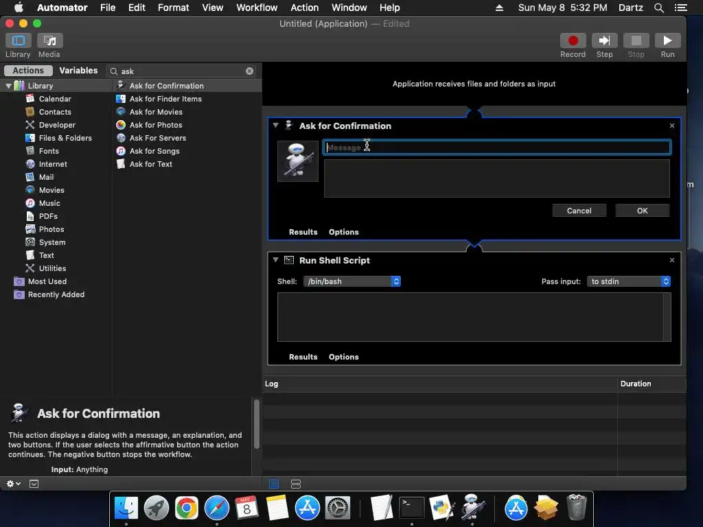Select the System category

coord(52,242)
